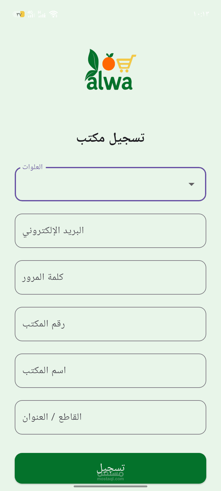The height and width of the screenshot is (491, 221).
Task: Click the green alwa logo text
Action: 110,82
